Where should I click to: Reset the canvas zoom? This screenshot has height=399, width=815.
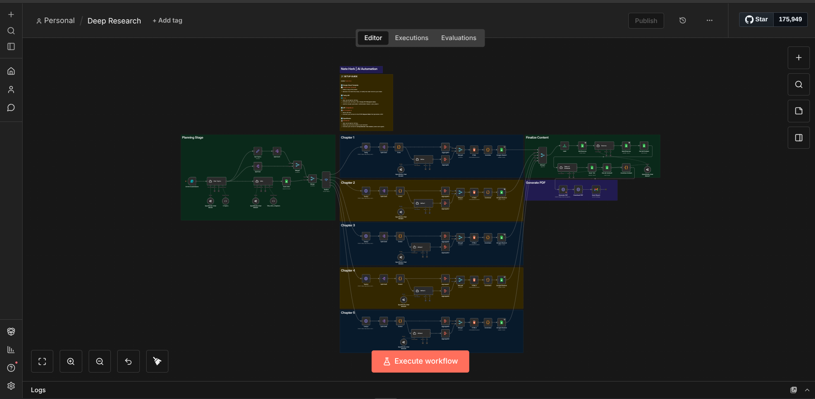[128, 361]
